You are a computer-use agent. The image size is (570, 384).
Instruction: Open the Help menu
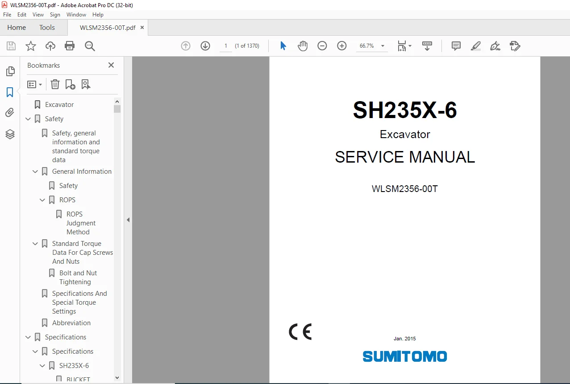click(x=98, y=15)
